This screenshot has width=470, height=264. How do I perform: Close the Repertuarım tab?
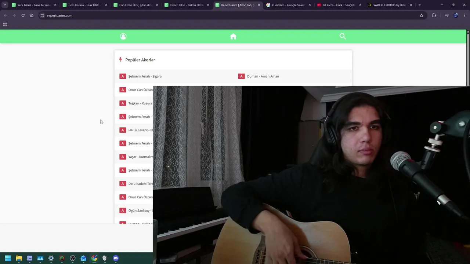259,5
